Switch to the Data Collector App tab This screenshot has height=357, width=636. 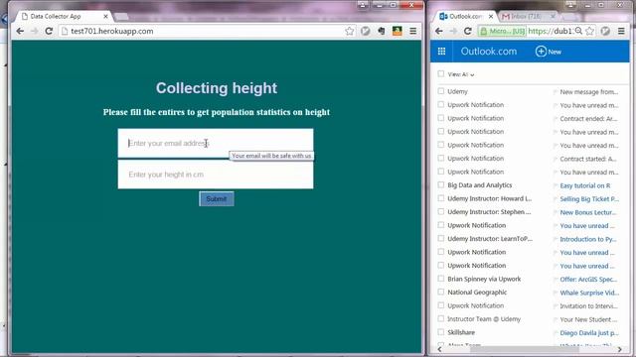point(63,17)
